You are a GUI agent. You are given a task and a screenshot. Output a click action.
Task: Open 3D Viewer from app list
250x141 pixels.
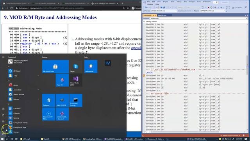[x=23, y=71]
